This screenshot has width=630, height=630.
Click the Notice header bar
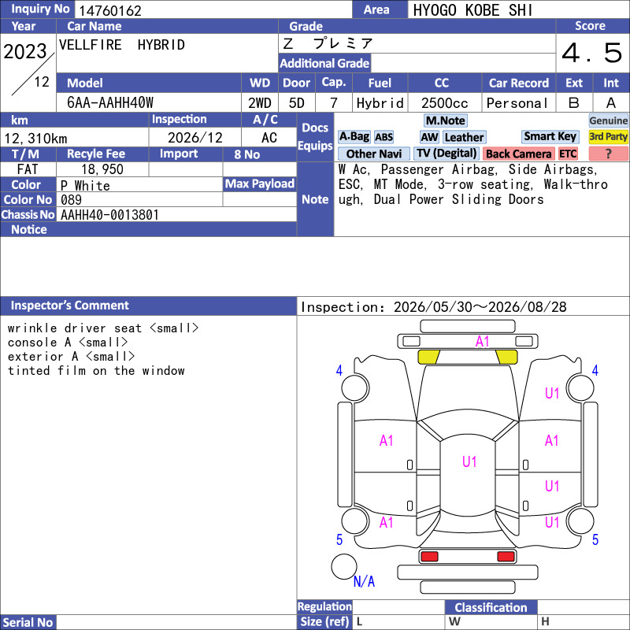148,229
